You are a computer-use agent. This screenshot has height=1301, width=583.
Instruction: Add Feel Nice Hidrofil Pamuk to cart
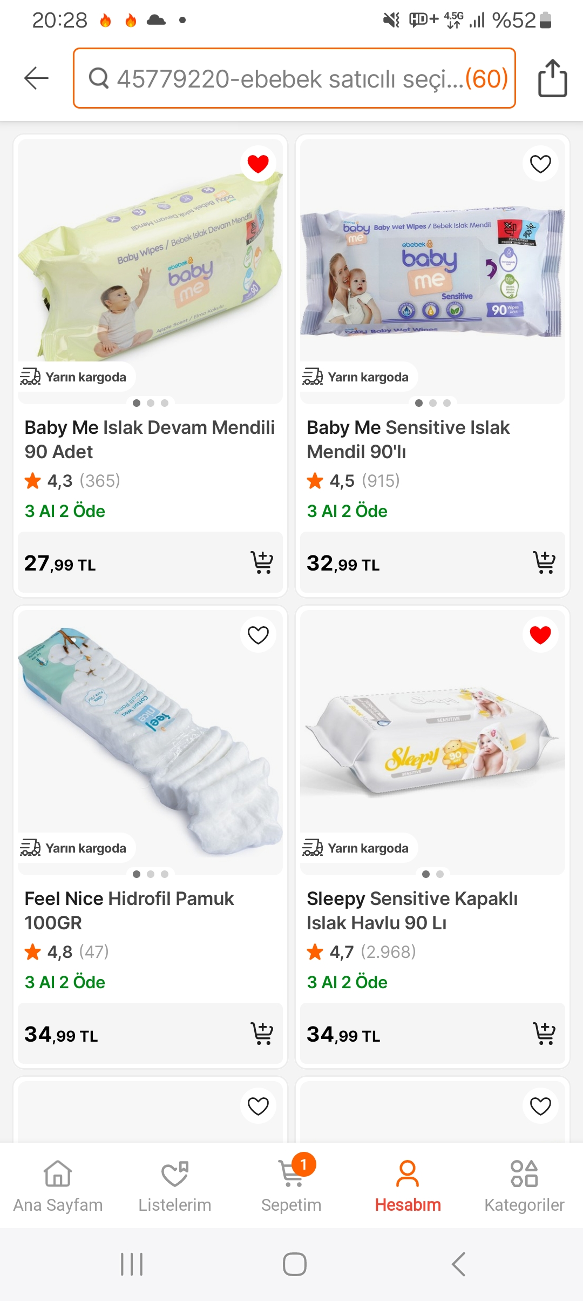tap(262, 1034)
